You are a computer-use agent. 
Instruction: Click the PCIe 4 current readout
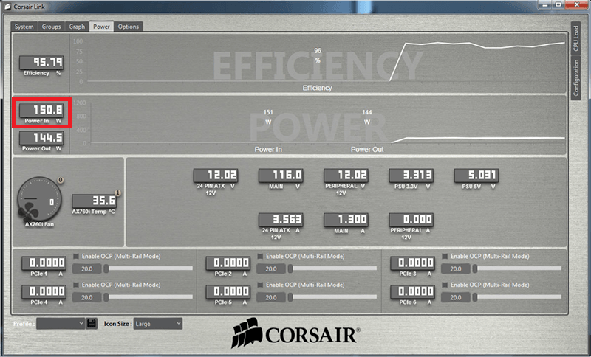(x=44, y=291)
